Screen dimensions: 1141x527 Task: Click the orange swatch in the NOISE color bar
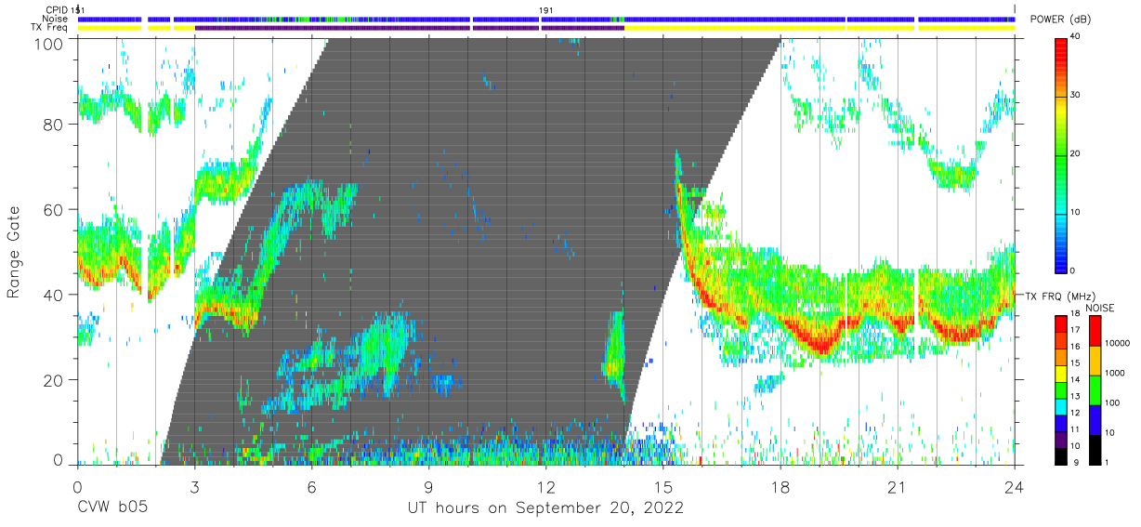(1095, 361)
